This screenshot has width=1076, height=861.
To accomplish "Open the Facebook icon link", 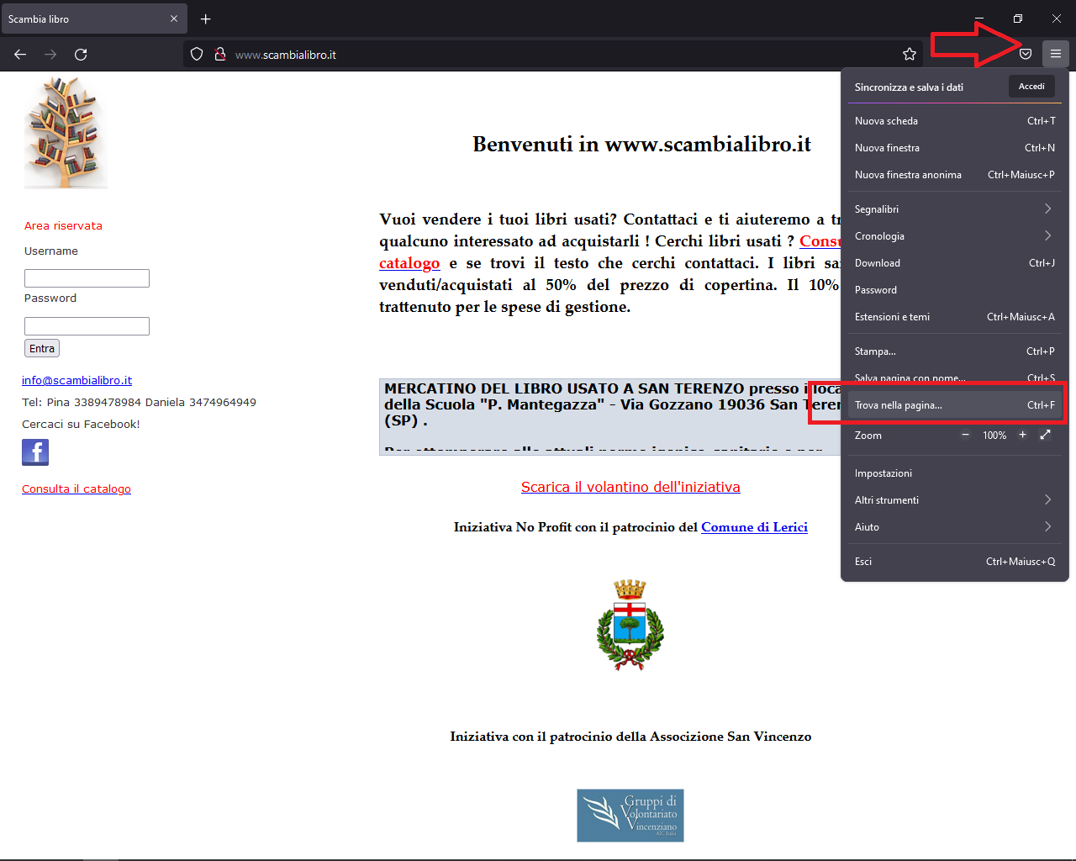I will 35,452.
